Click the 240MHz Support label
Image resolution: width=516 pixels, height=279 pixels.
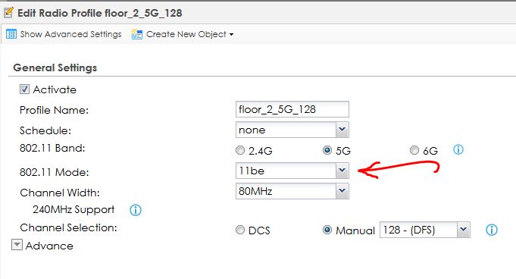tap(73, 209)
